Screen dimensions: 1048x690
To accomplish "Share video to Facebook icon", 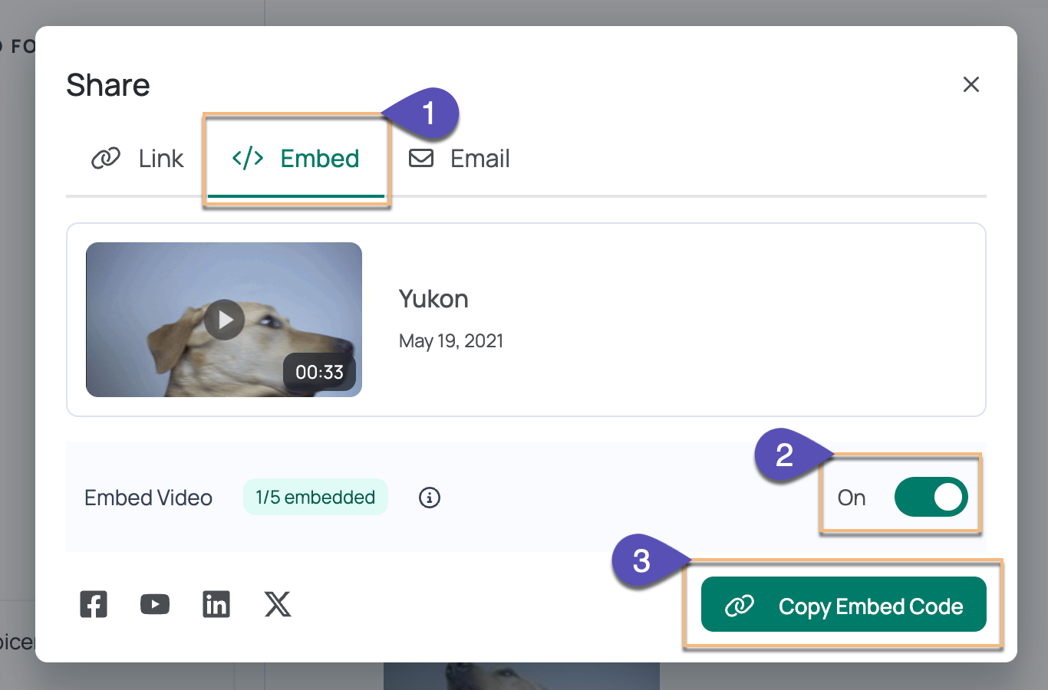I will click(94, 604).
